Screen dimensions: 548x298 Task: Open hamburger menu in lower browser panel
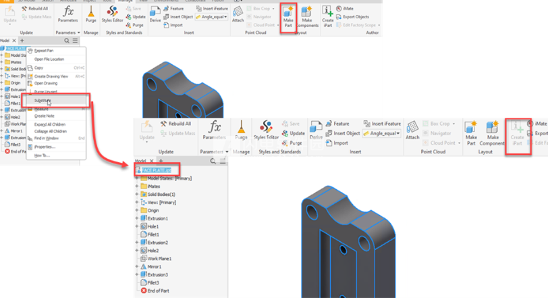coord(223,161)
